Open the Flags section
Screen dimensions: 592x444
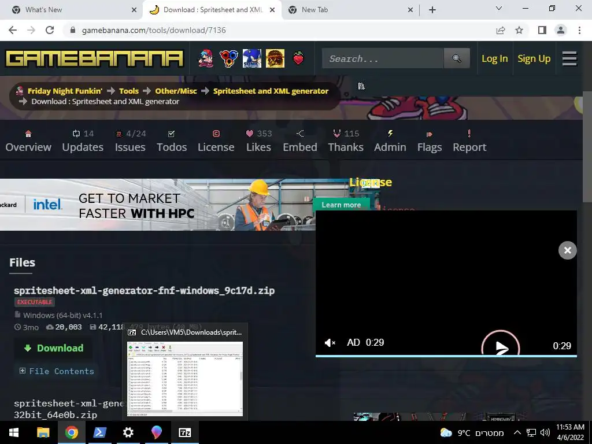(430, 141)
